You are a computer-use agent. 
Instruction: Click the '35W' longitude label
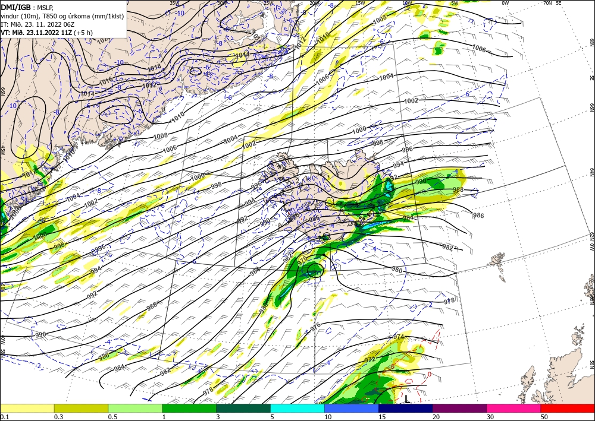pos(174,3)
